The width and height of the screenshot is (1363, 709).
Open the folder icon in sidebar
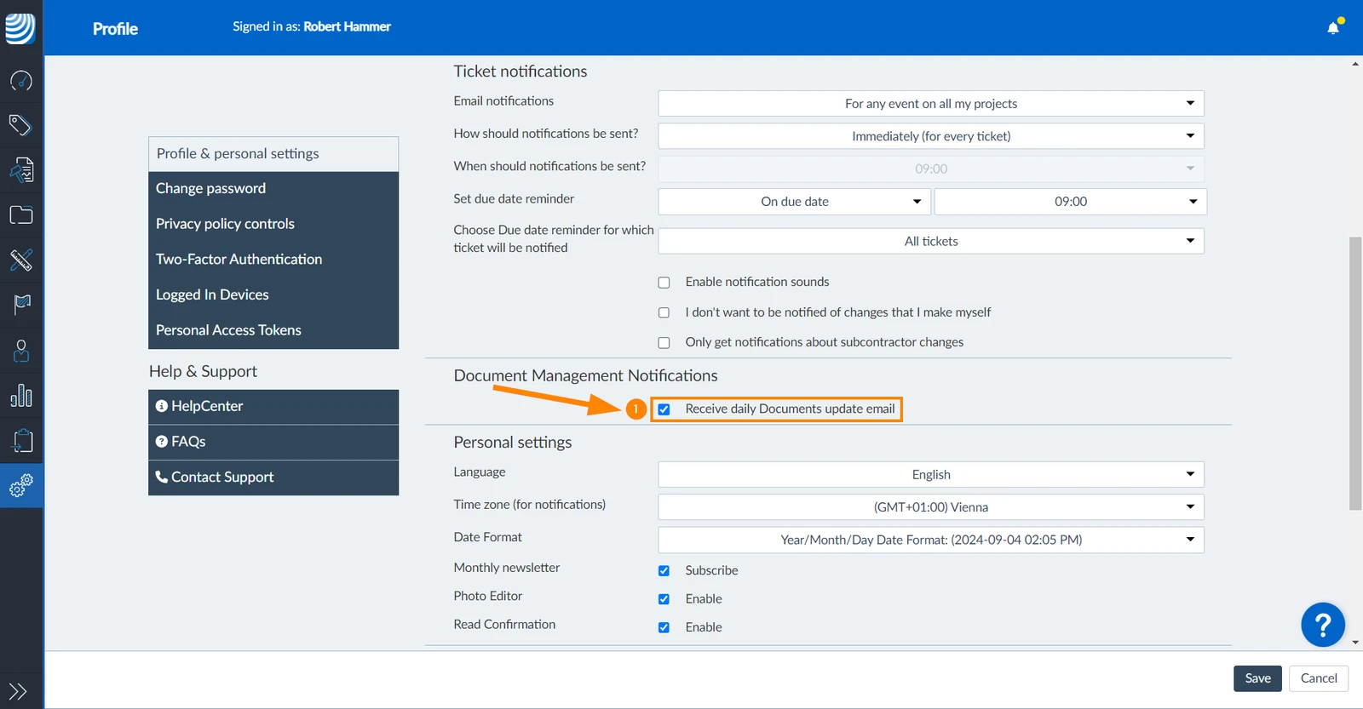click(21, 215)
